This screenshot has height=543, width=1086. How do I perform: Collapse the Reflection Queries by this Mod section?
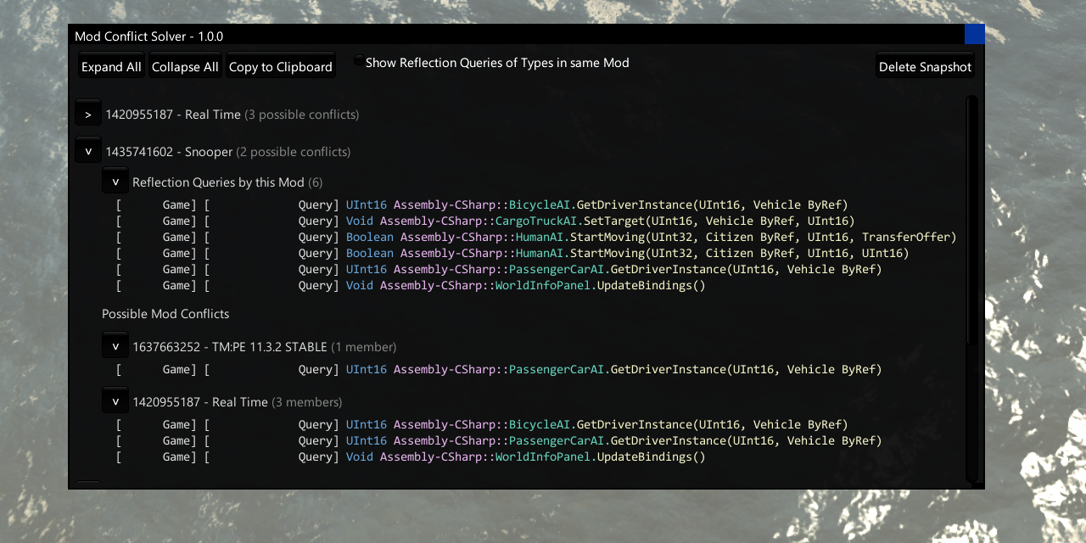point(115,180)
